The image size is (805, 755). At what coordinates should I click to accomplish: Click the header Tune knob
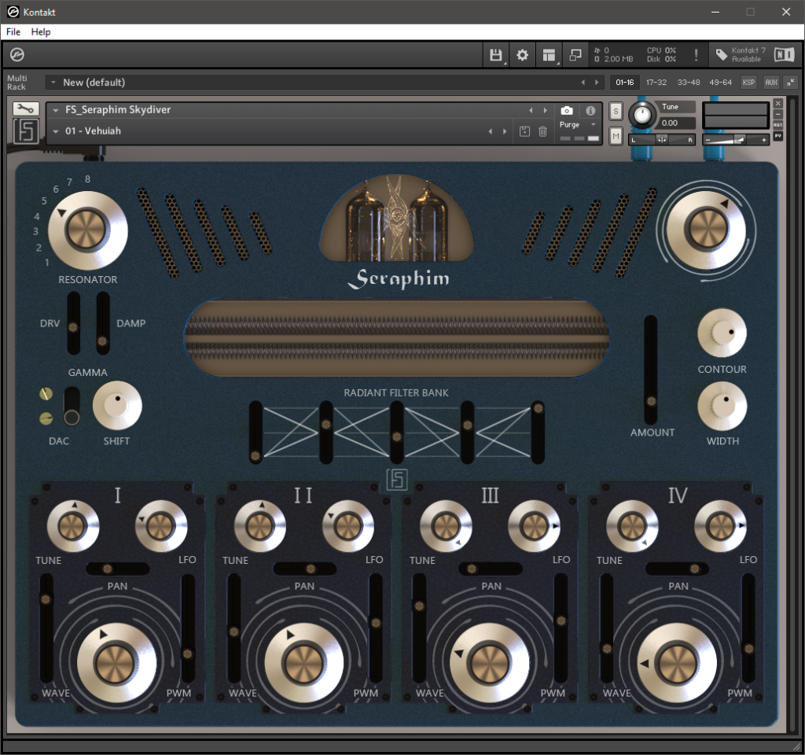pos(641,115)
